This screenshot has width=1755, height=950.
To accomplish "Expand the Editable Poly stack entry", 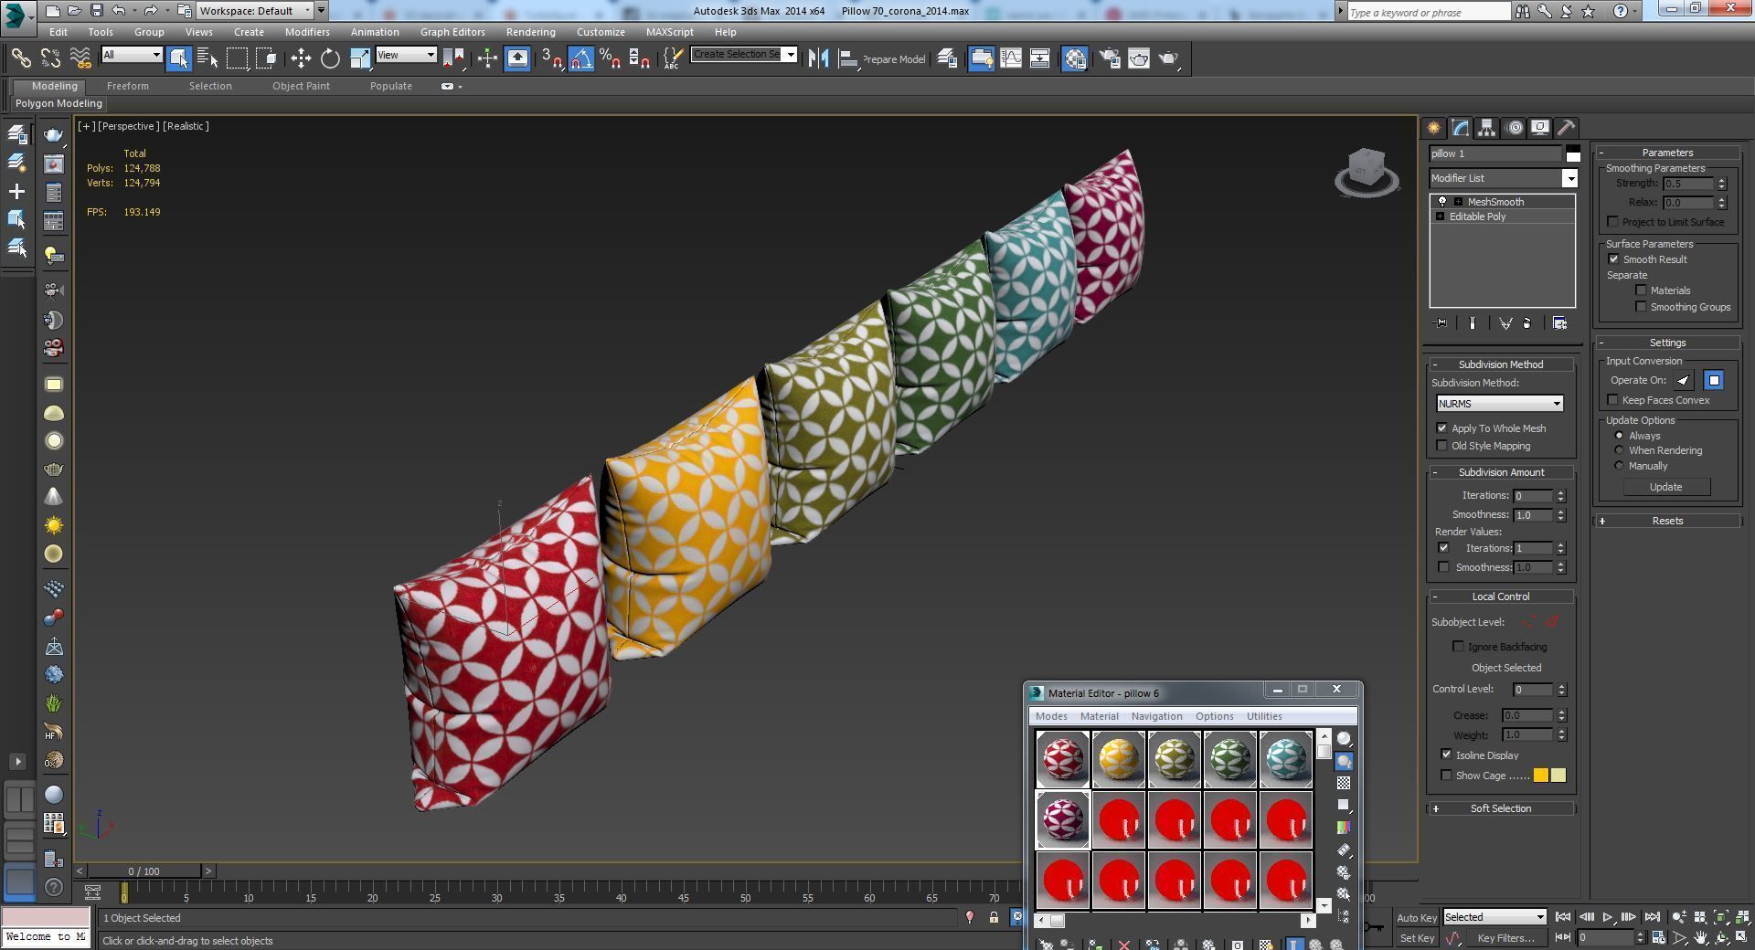I will 1441,216.
